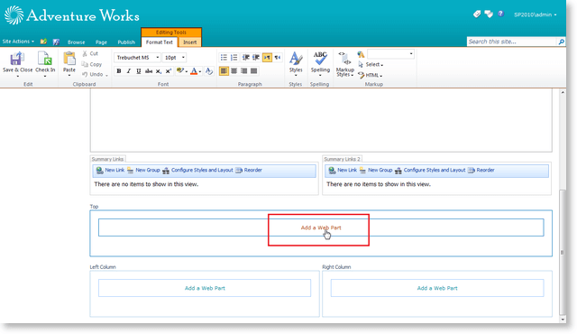Expand the font color dropdown arrow
The height and width of the screenshot is (334, 577).
point(200,71)
